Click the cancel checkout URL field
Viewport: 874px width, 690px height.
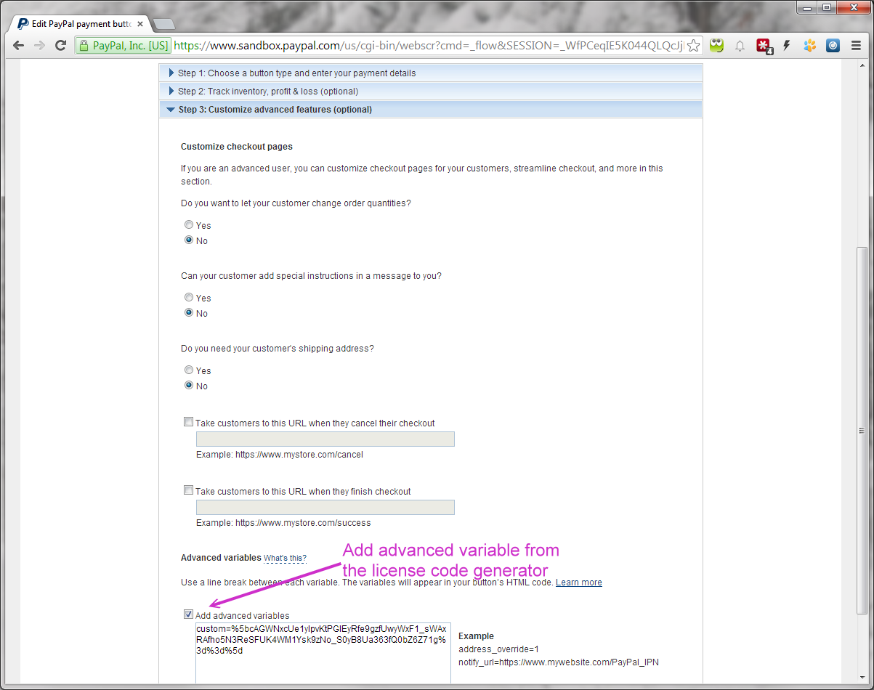325,439
